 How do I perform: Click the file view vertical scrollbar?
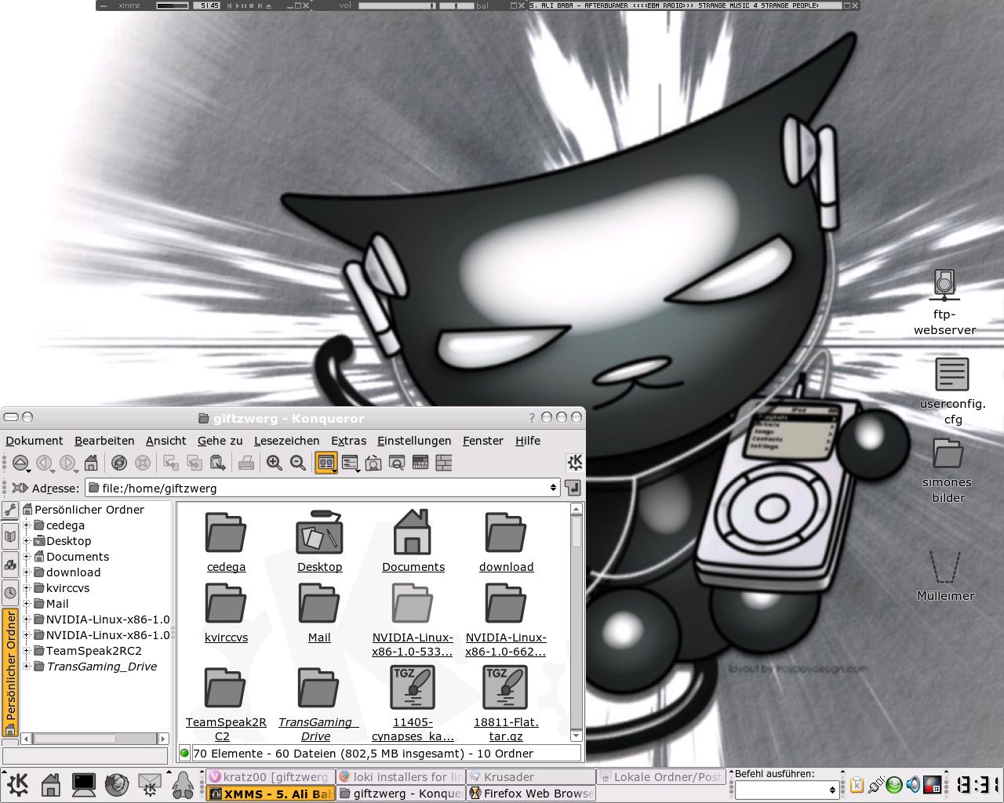(577, 623)
